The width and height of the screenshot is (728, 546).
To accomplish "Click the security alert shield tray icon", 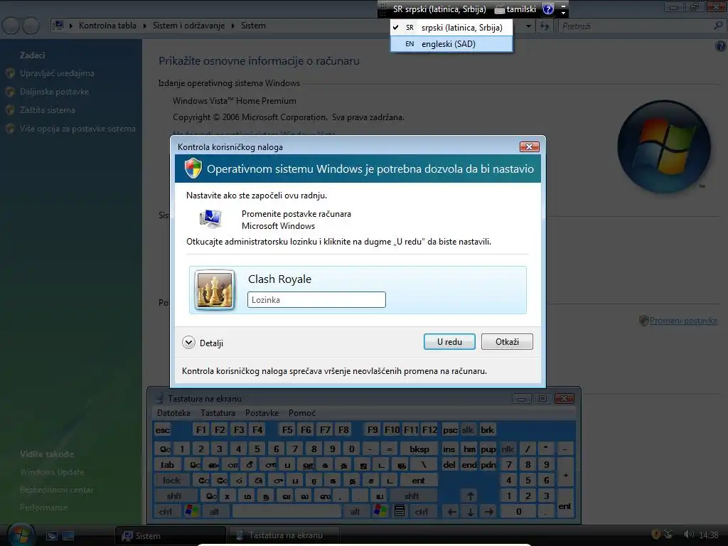I will [x=656, y=535].
